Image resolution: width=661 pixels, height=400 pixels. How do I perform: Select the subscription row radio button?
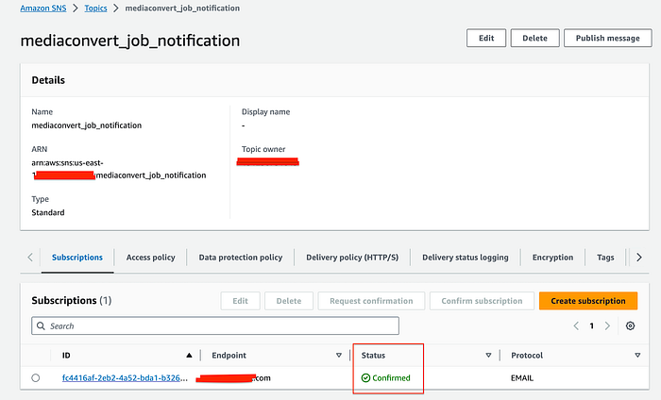[x=36, y=378]
